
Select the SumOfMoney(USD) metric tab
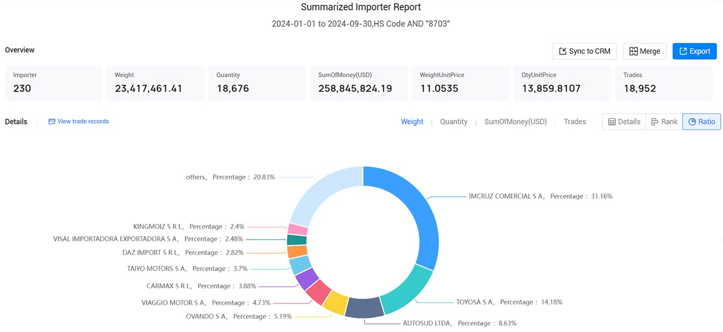point(515,122)
